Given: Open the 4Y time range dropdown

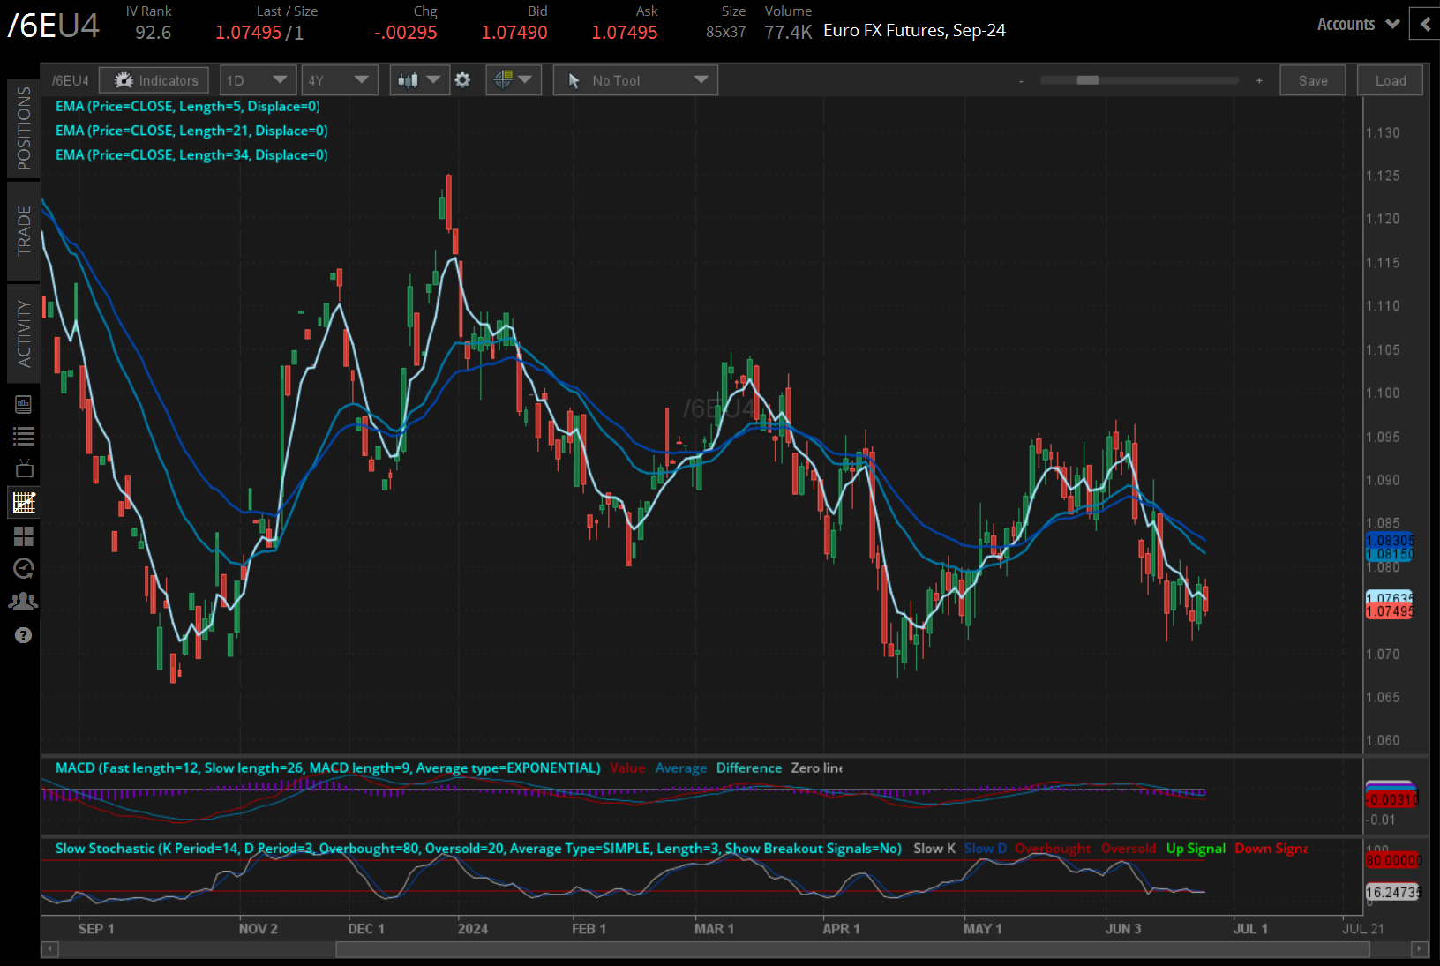Looking at the screenshot, I should point(339,80).
